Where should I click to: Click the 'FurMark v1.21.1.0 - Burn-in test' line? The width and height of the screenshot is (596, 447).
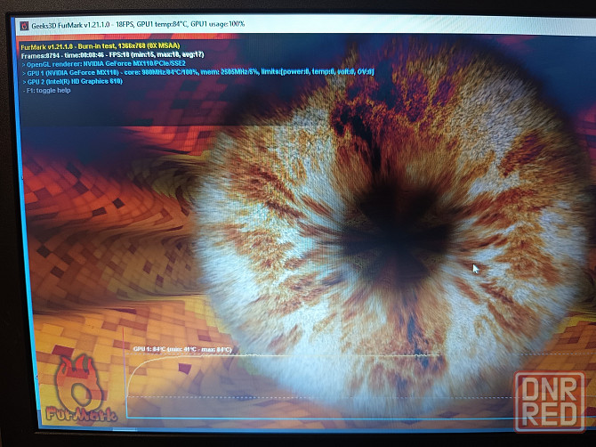(101, 46)
